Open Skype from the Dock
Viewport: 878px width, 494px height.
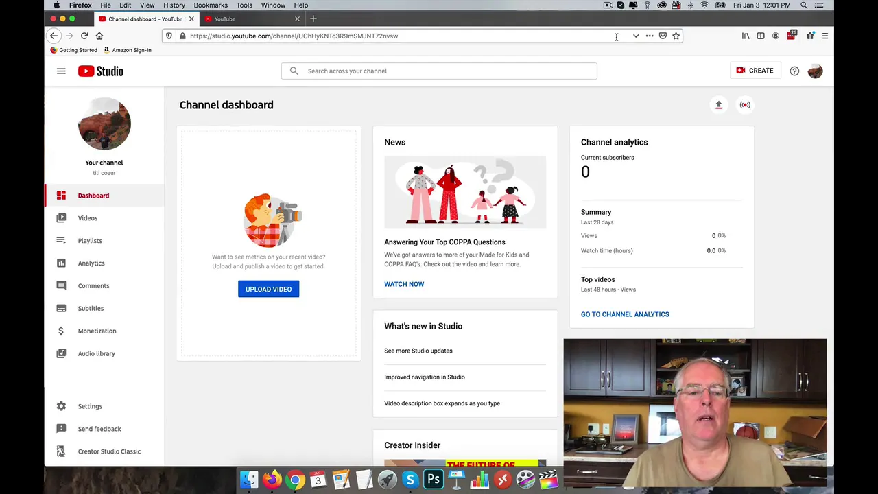point(410,480)
